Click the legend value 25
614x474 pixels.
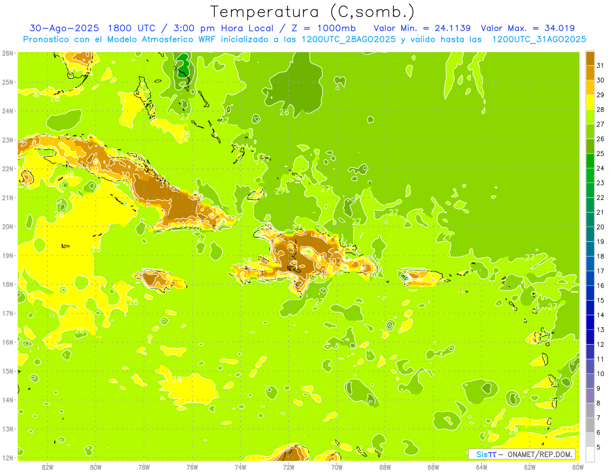[600, 153]
